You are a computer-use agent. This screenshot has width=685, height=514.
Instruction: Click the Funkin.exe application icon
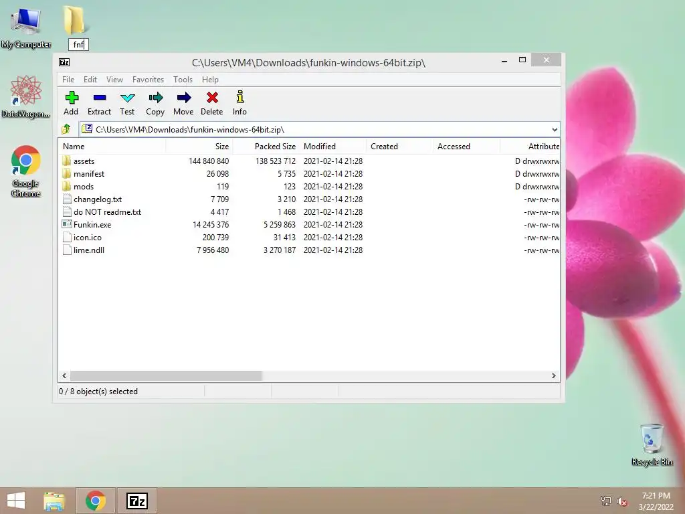(67, 224)
